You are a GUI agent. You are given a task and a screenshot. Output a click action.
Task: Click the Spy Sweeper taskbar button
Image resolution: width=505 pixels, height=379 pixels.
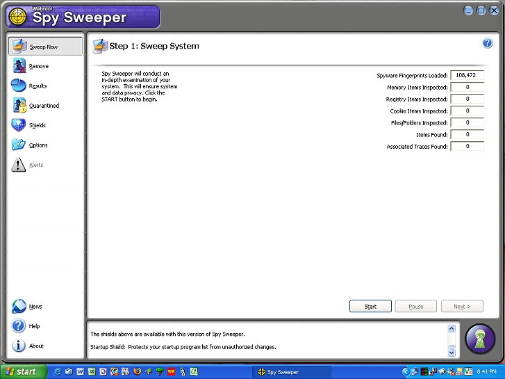(x=292, y=372)
